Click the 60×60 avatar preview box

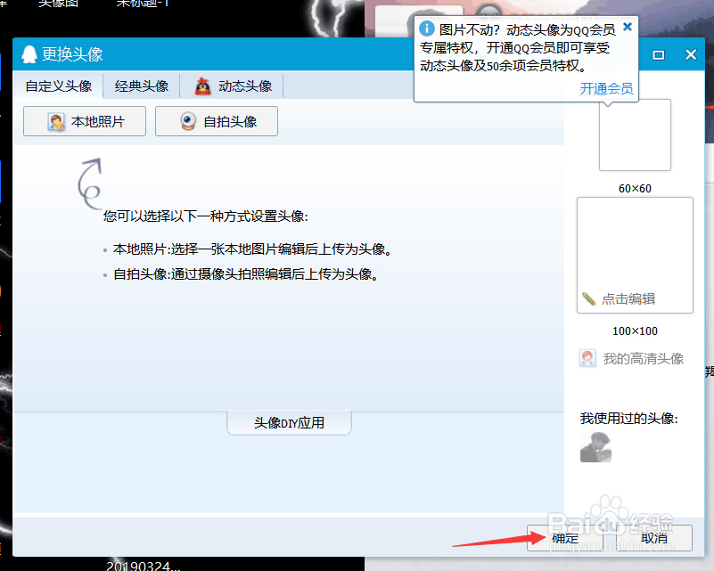[x=635, y=135]
